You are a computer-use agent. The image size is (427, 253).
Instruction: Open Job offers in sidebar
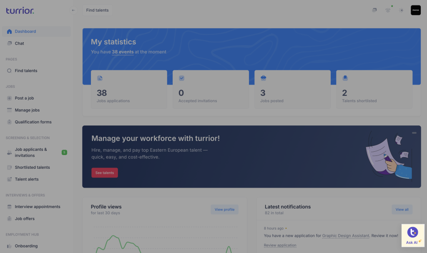pos(37,219)
